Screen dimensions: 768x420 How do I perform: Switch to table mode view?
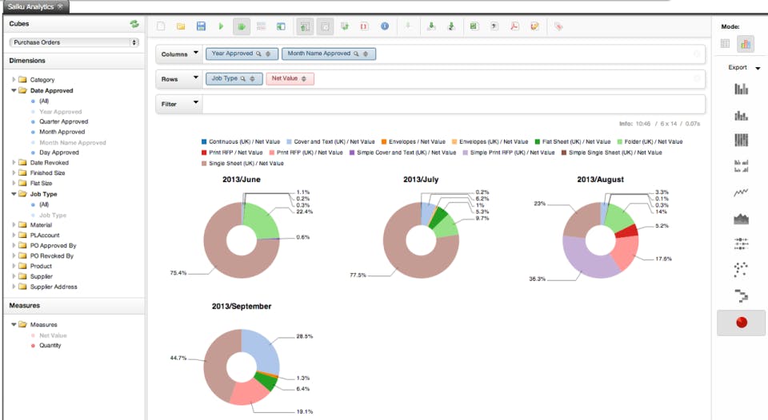(x=725, y=44)
